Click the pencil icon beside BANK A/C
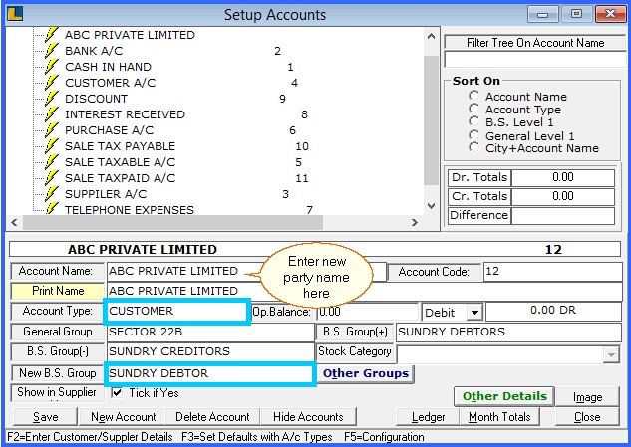 (53, 51)
